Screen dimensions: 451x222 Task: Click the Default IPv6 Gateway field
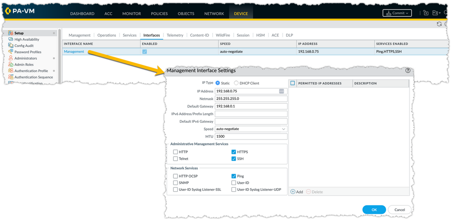[251, 121]
